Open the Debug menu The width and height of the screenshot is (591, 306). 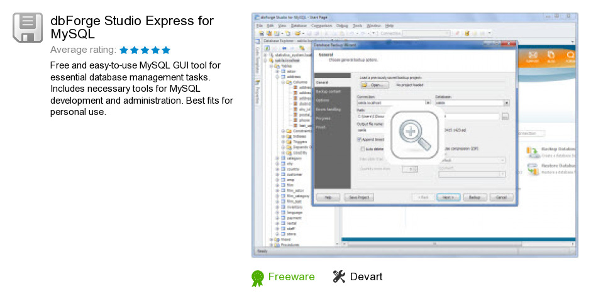click(x=342, y=26)
